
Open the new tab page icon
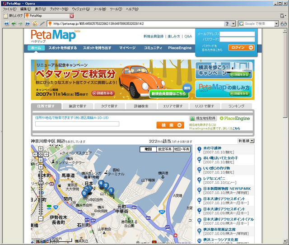pyautogui.click(x=5, y=16)
